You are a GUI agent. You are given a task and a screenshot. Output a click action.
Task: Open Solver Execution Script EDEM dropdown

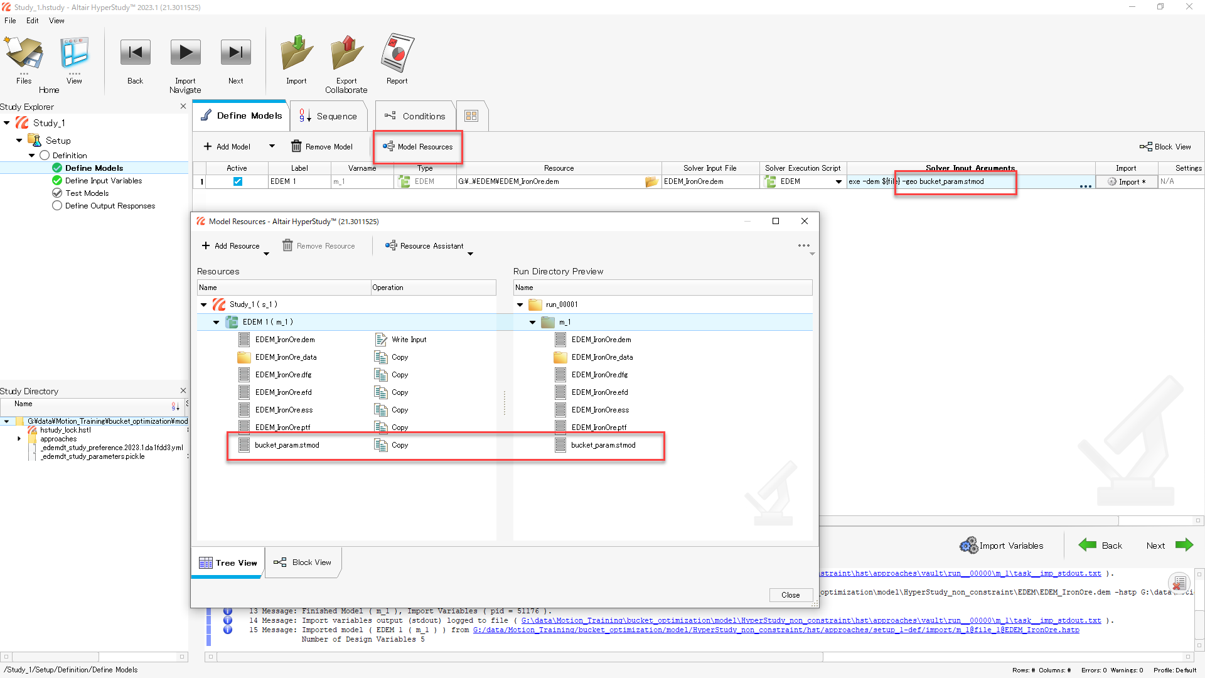click(838, 181)
